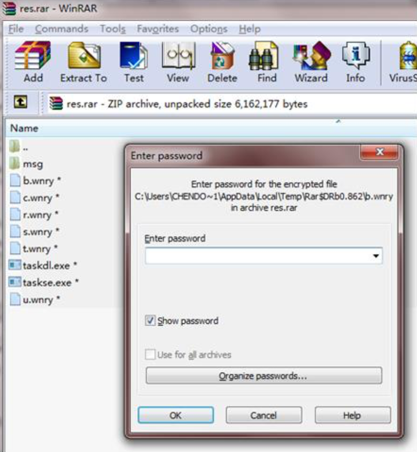Image resolution: width=417 pixels, height=452 pixels.
Task: Expand the password history dropdown arrow
Action: 376,256
